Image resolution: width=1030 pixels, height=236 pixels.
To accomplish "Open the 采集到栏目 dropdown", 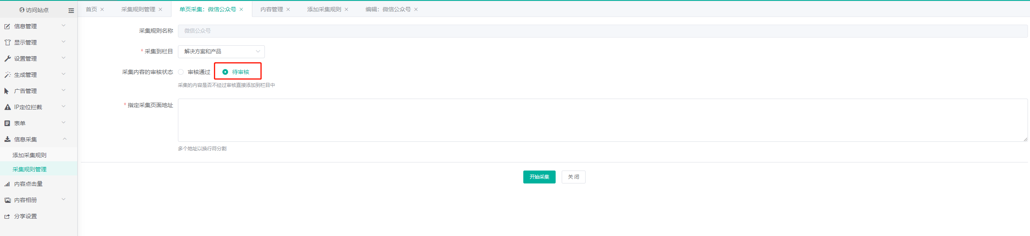I will click(221, 52).
